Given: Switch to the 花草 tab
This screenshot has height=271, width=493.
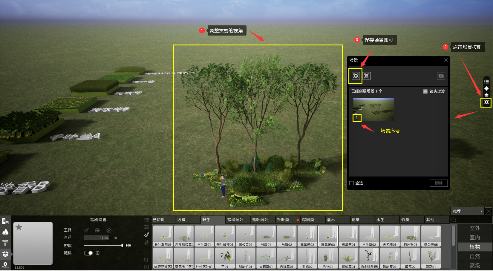Looking at the screenshot, I should click(362, 220).
